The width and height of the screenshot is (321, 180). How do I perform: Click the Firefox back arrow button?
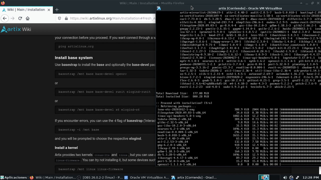tap(5, 18)
